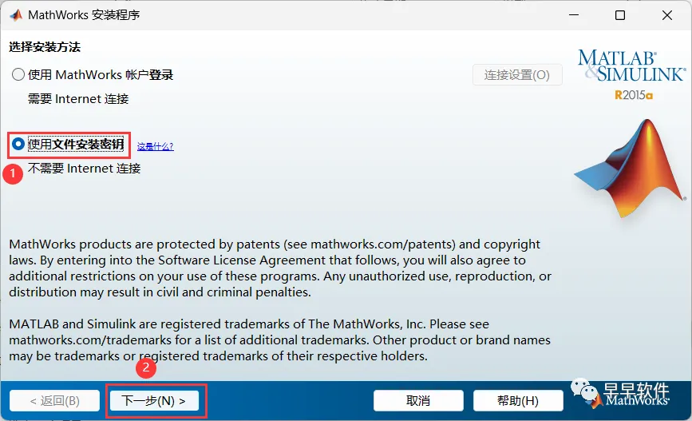
Task: Select the file installation key radio button
Action: [18, 144]
